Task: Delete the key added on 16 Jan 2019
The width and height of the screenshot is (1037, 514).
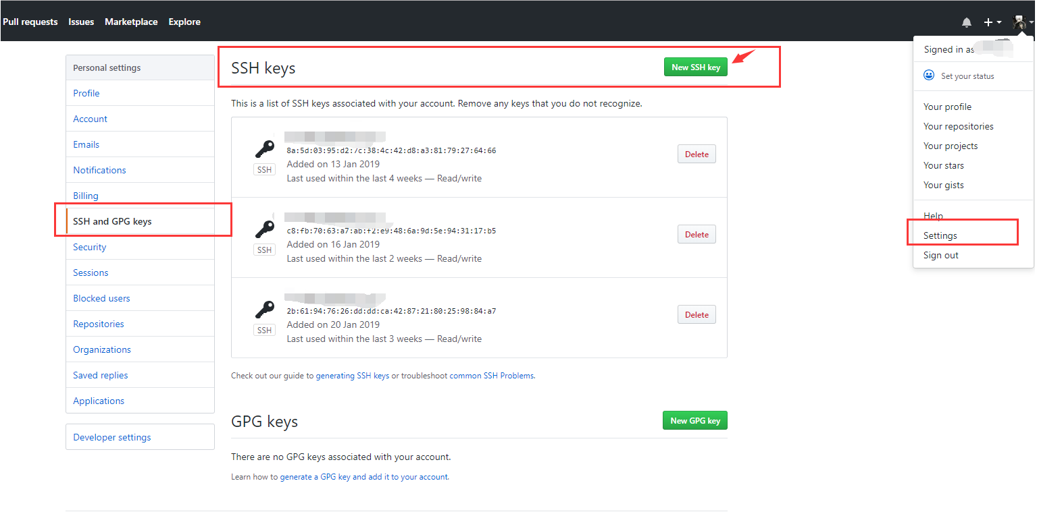Action: pyautogui.click(x=697, y=235)
